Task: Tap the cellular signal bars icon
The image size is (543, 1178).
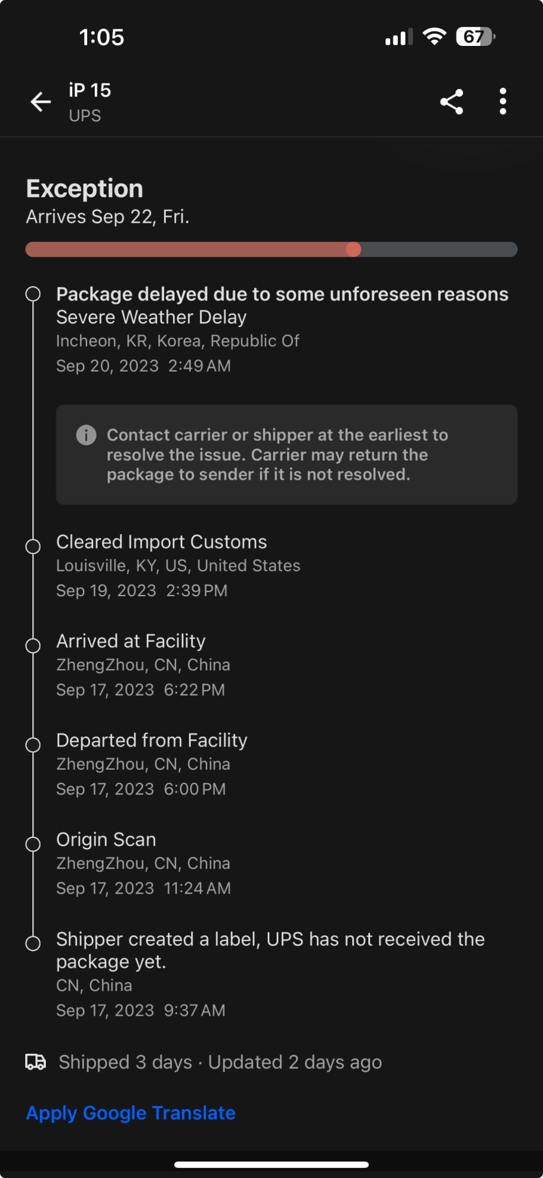Action: pos(398,38)
